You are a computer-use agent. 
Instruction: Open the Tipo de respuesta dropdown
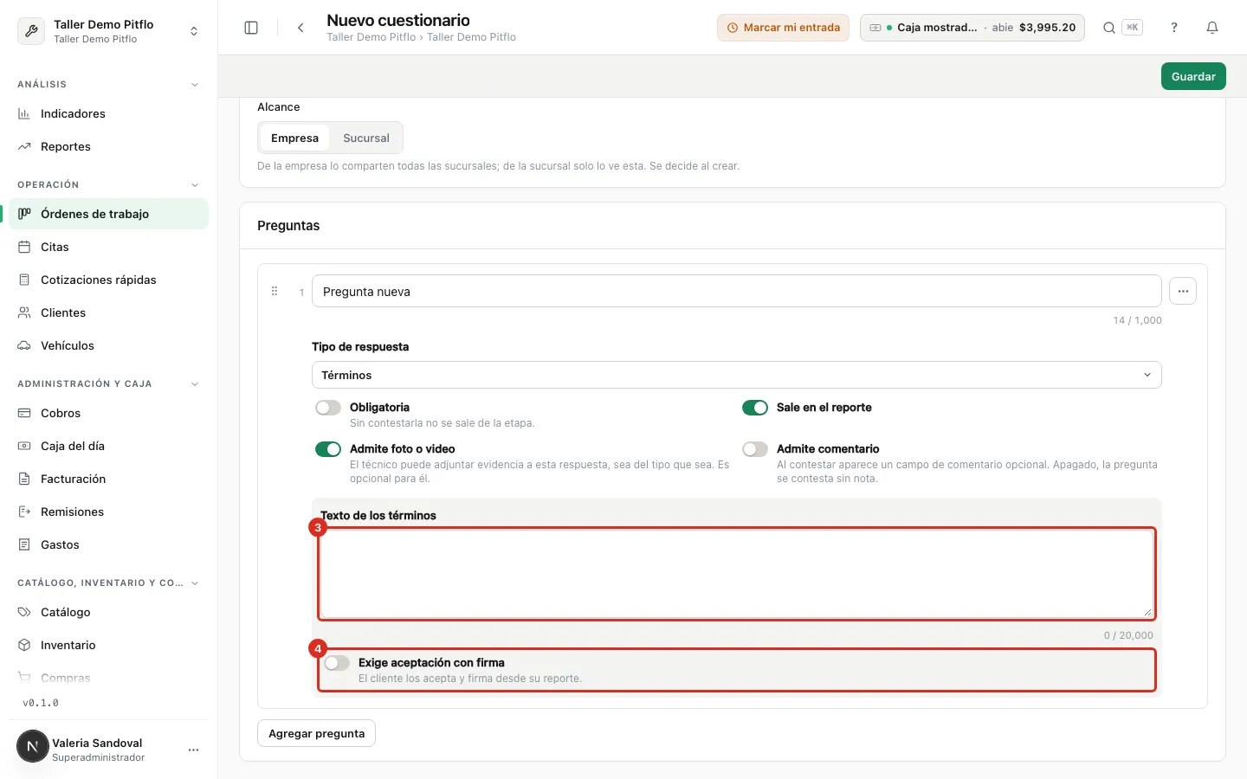pyautogui.click(x=736, y=375)
